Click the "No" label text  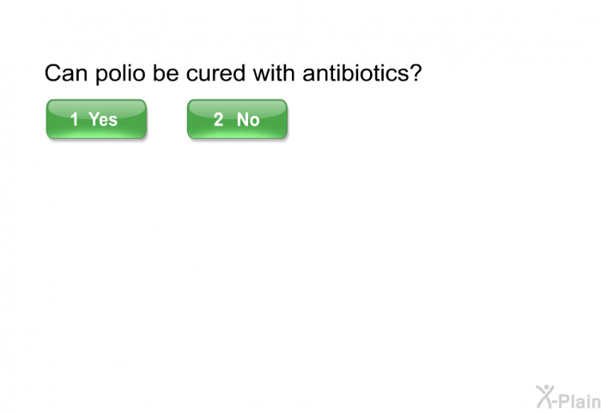248,119
